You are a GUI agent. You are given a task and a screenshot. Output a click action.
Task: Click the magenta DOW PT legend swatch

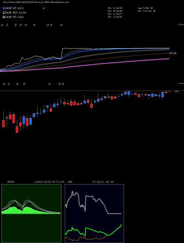4,17
